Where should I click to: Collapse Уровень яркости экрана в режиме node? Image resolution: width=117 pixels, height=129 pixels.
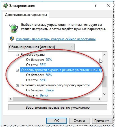click(x=17, y=70)
